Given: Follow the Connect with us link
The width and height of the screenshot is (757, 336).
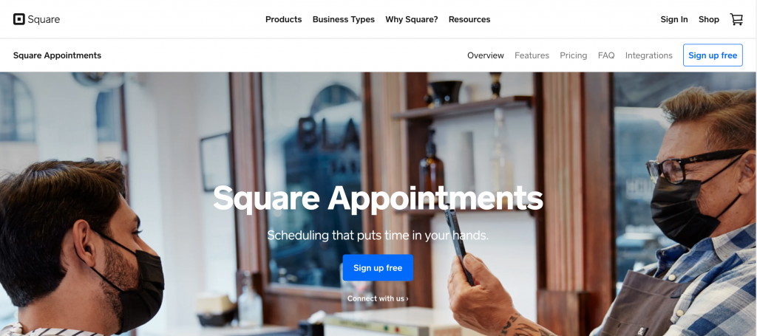Looking at the screenshot, I should point(378,298).
